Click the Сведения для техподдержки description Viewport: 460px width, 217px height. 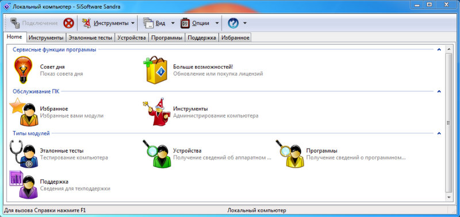coord(75,189)
